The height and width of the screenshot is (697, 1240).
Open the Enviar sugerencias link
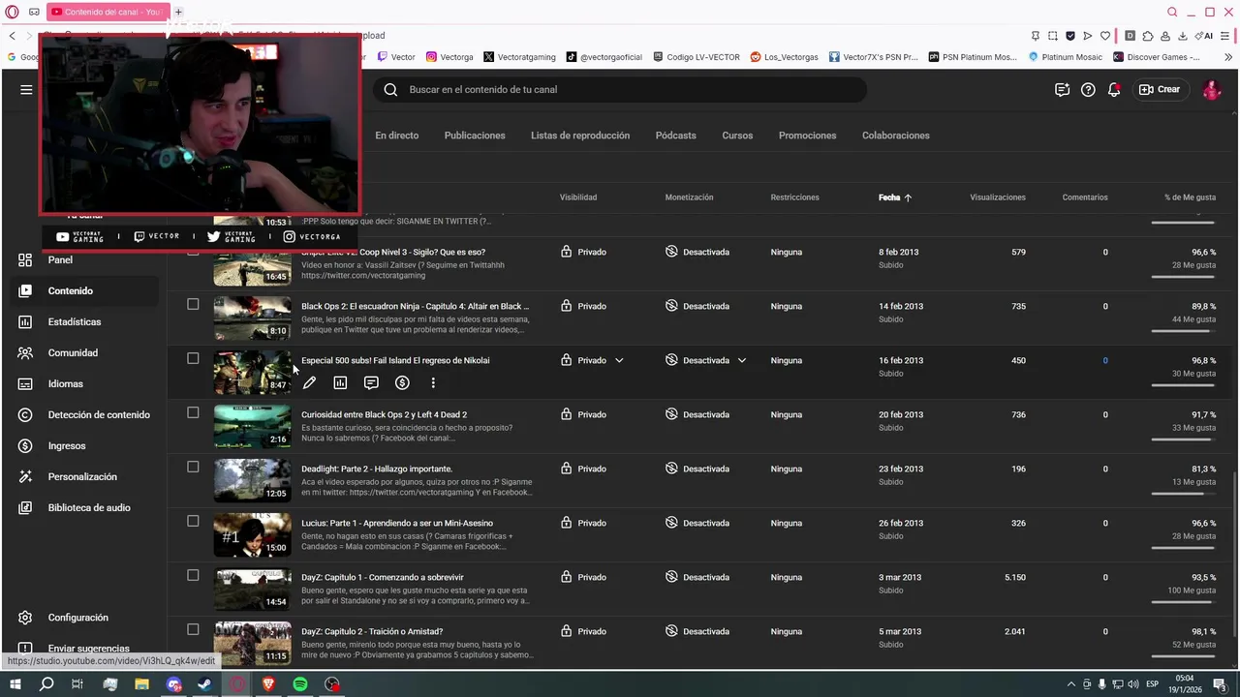(88, 648)
